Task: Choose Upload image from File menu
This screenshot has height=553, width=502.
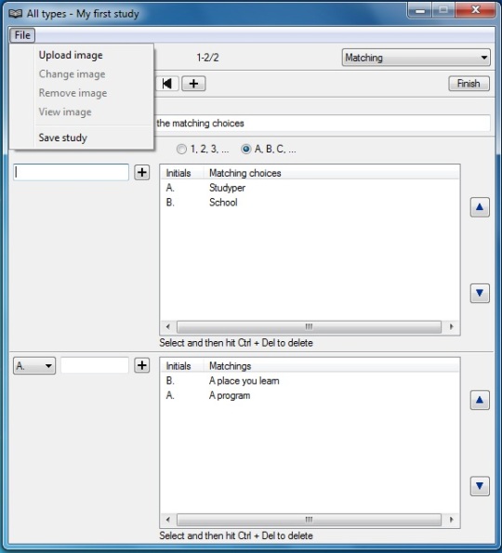Action: (x=71, y=55)
